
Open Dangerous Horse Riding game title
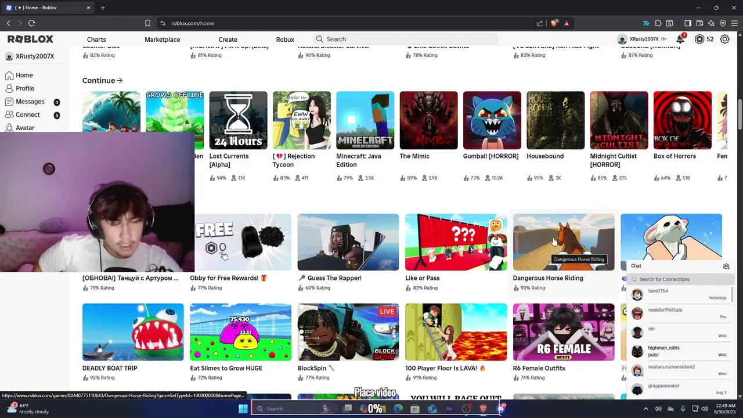548,278
